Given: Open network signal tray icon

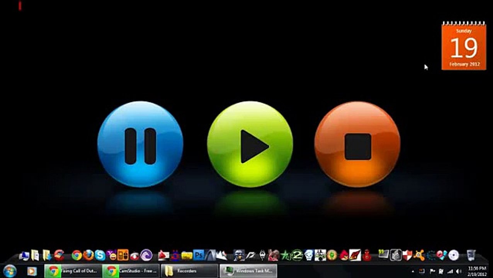Looking at the screenshot, I should [450, 271].
